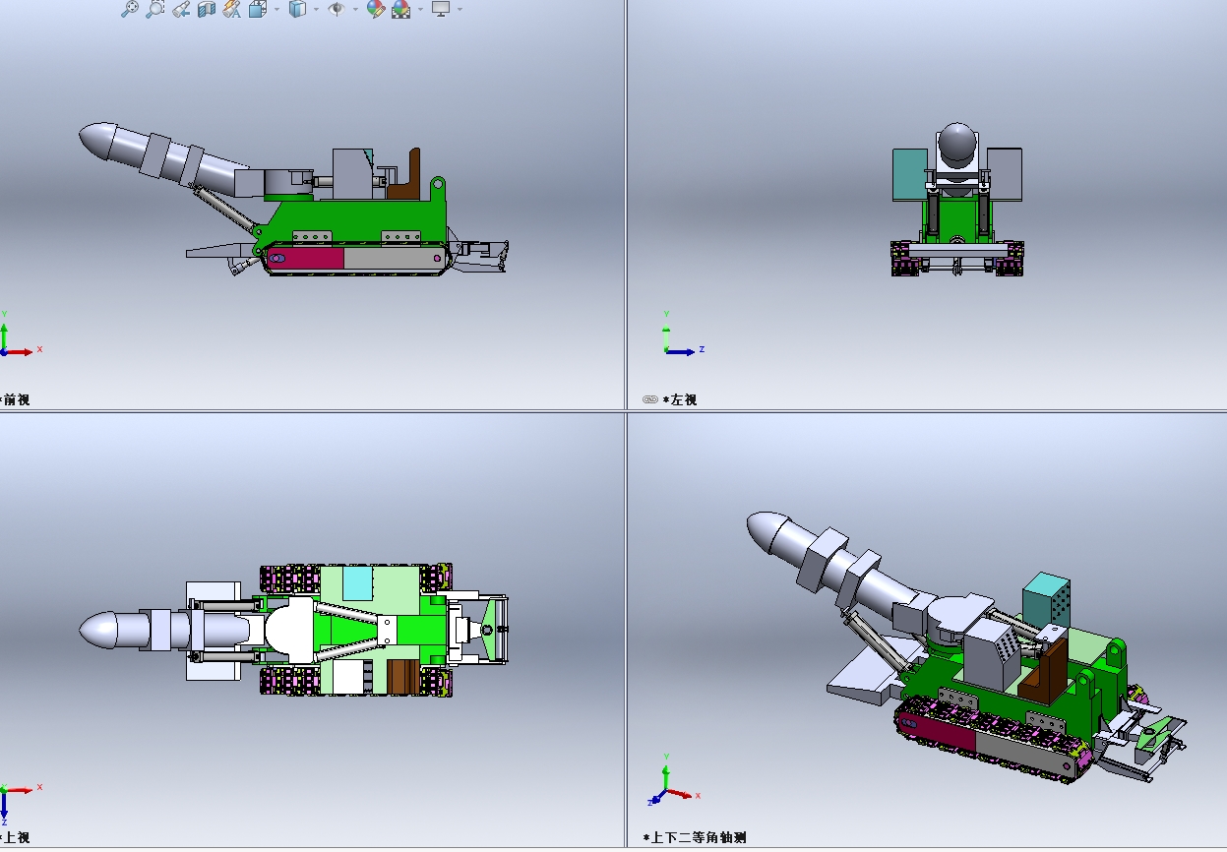Select the brown seat in the isometric view
This screenshot has height=852, width=1227.
point(1045,669)
